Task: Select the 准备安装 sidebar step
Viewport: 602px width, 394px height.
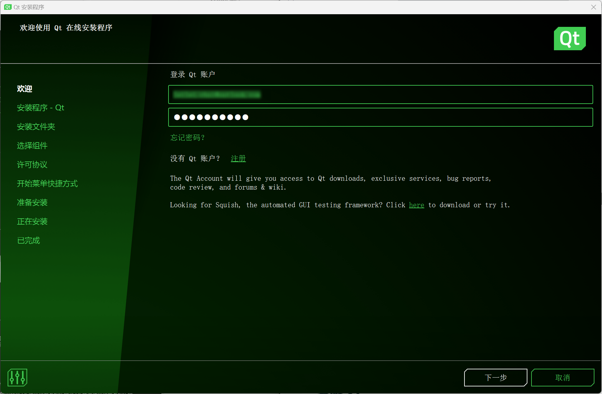Action: click(x=32, y=203)
